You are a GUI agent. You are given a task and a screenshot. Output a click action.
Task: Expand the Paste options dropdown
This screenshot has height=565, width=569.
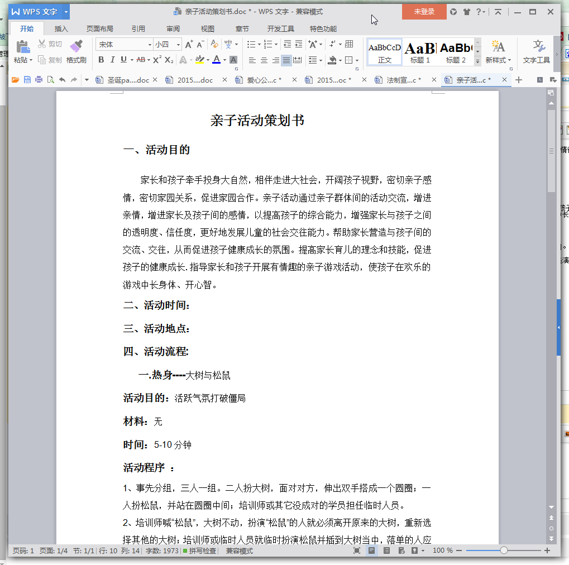pos(31,60)
